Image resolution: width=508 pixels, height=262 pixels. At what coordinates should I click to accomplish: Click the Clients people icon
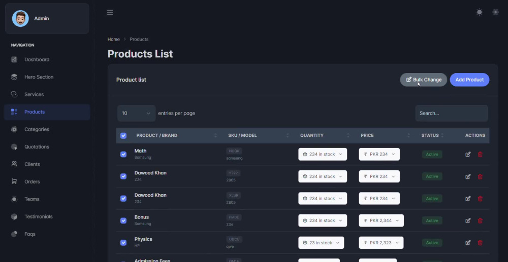point(14,164)
